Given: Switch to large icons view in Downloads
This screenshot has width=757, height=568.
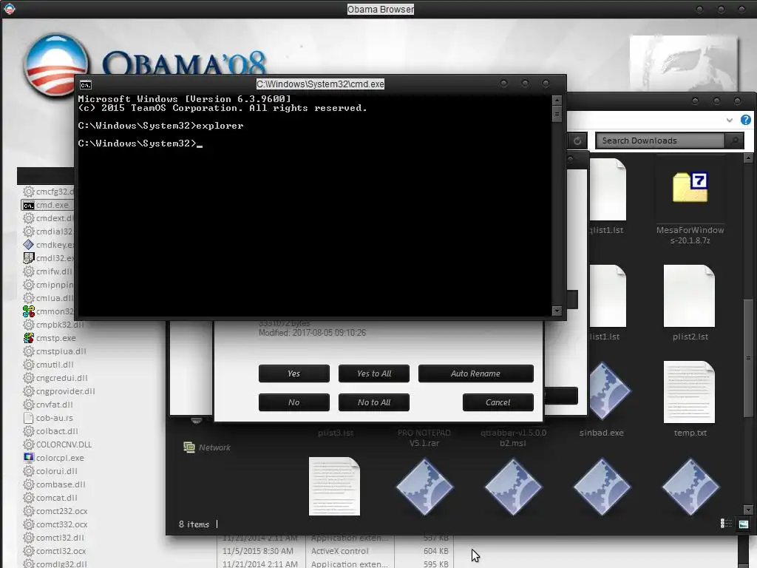Looking at the screenshot, I should [x=744, y=524].
